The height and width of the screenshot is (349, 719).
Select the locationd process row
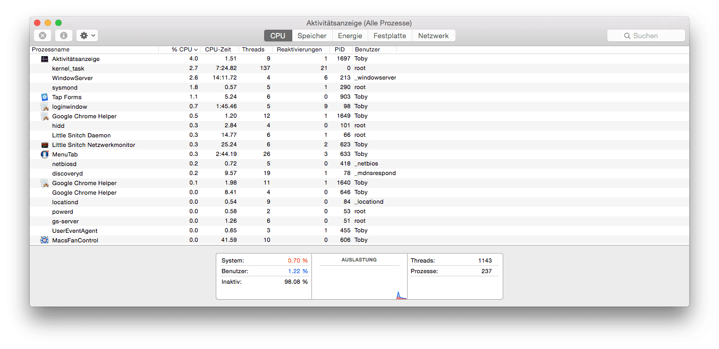[359, 202]
